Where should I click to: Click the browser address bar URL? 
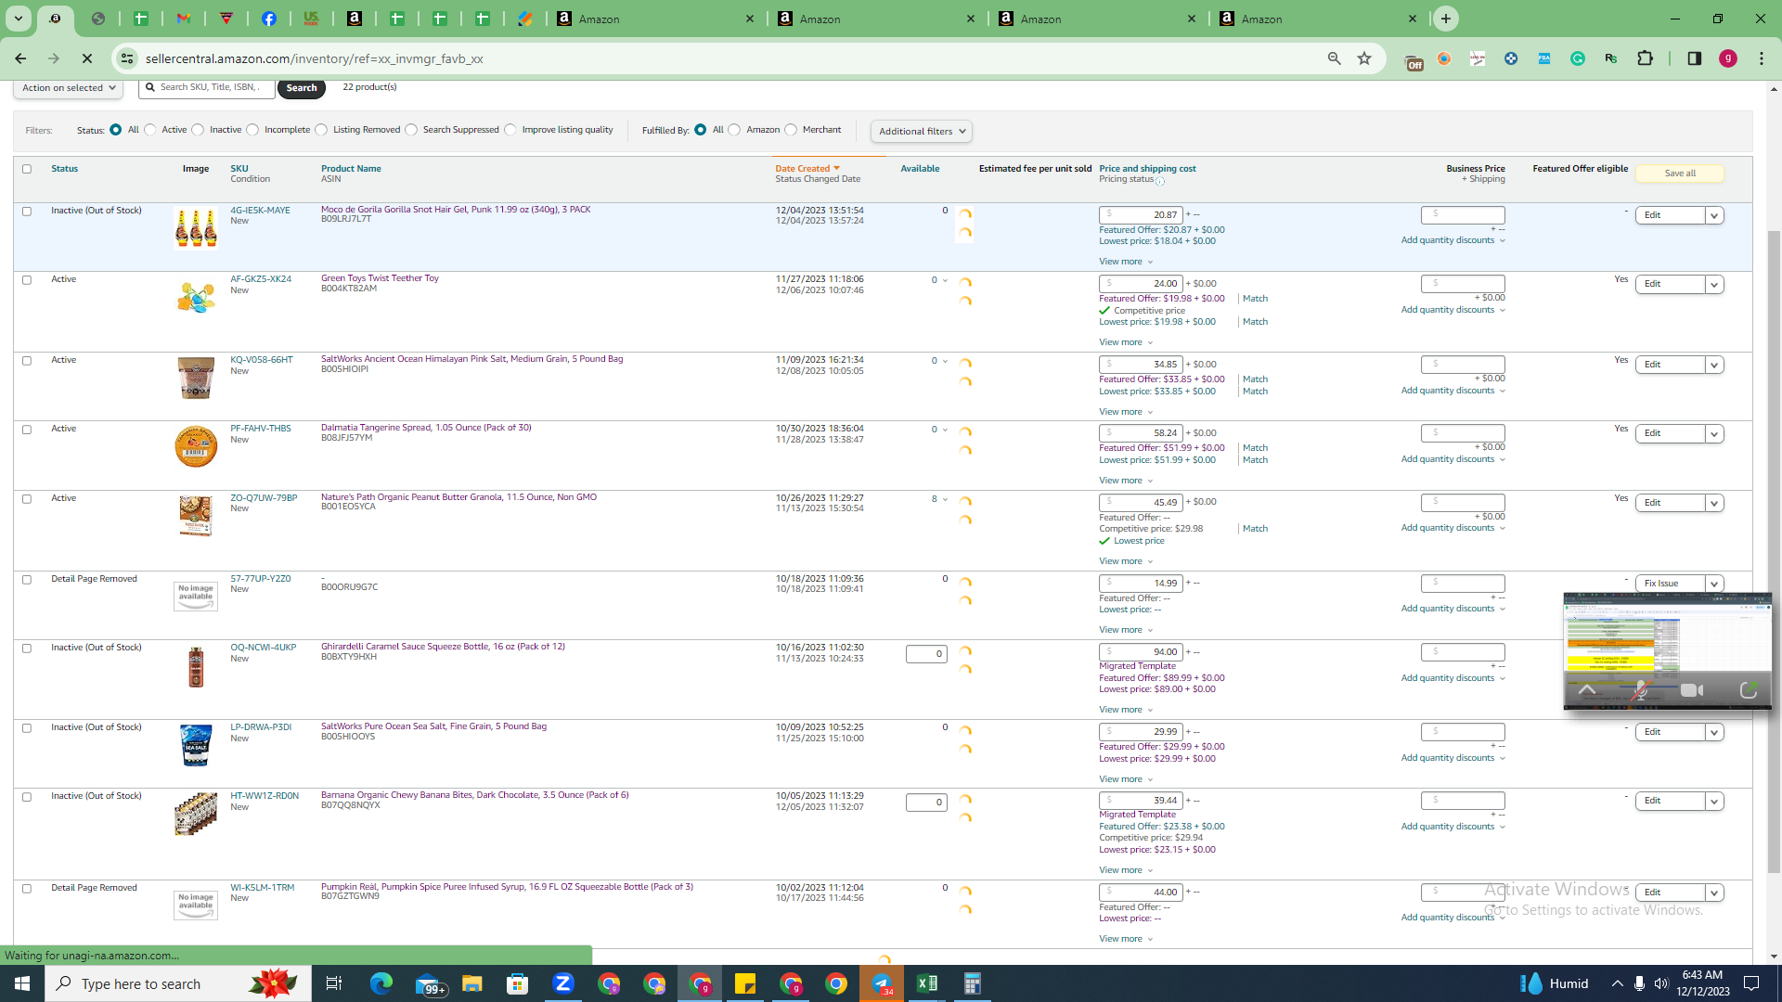(x=314, y=58)
